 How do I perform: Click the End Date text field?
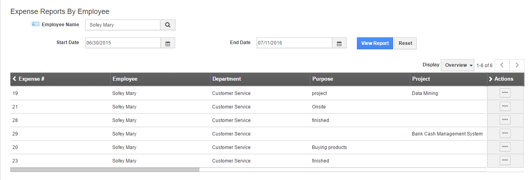[294, 43]
